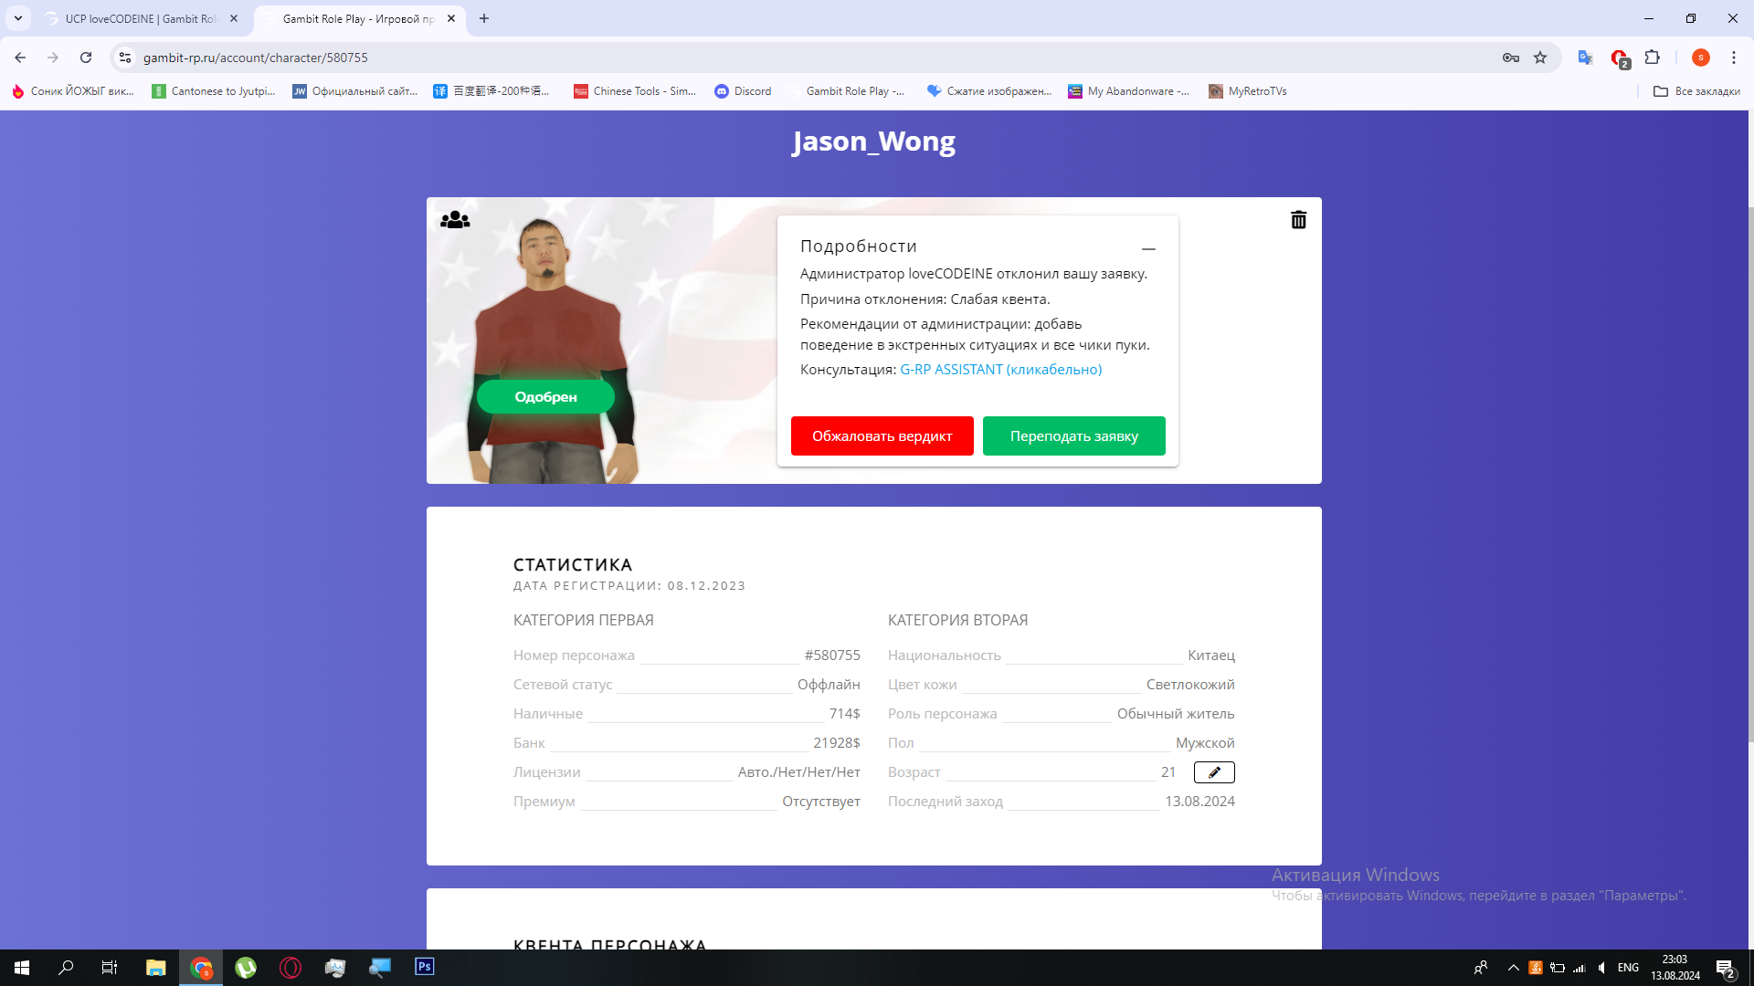Reload the page with refresh icon
Viewport: 1754px width, 986px height.
click(x=86, y=58)
